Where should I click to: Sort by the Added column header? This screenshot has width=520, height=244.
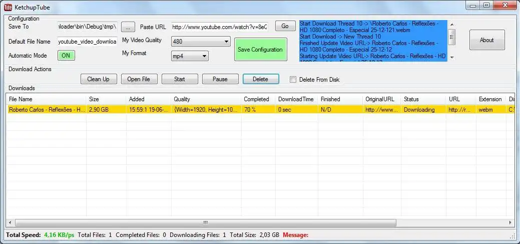149,99
